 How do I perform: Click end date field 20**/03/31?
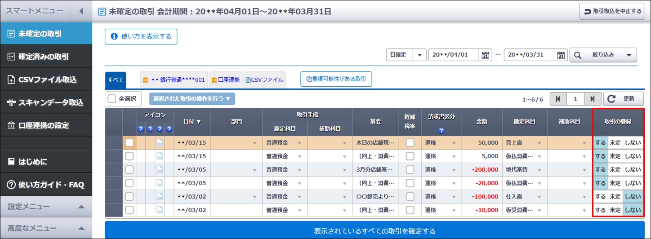(x=530, y=55)
